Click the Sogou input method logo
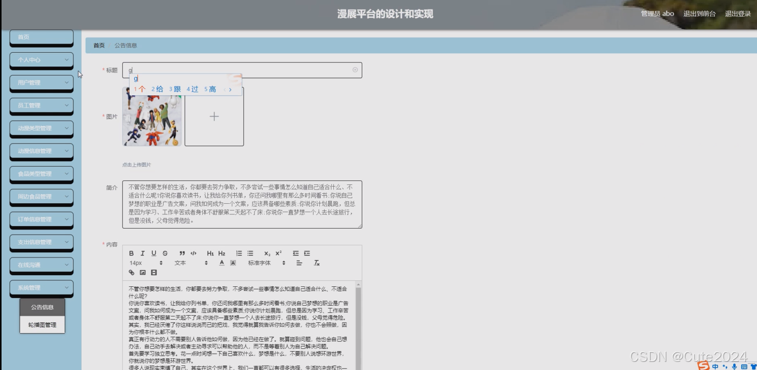Image resolution: width=757 pixels, height=370 pixels. (703, 365)
